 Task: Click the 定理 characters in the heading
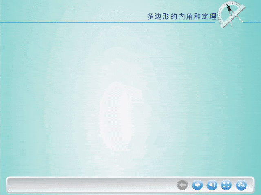(x=209, y=17)
